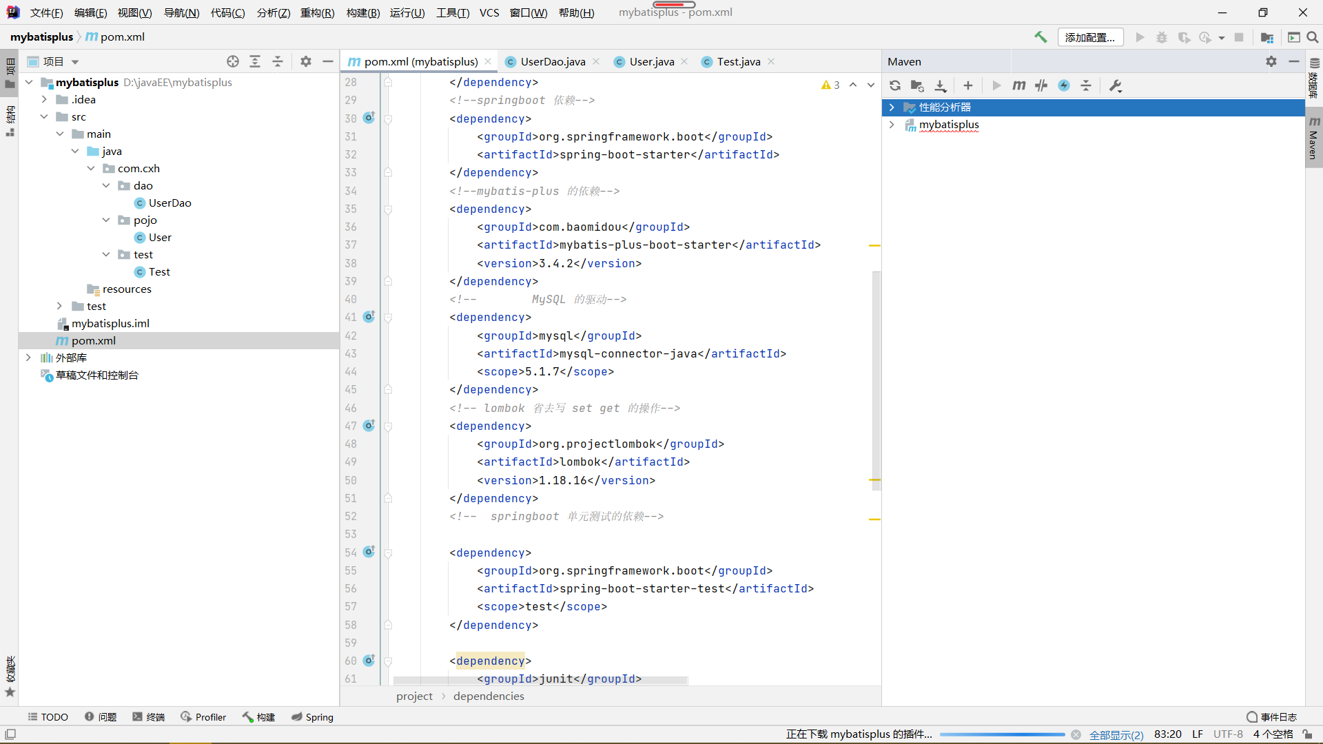1323x744 pixels.
Task: Open the Navigate menu
Action: click(181, 12)
